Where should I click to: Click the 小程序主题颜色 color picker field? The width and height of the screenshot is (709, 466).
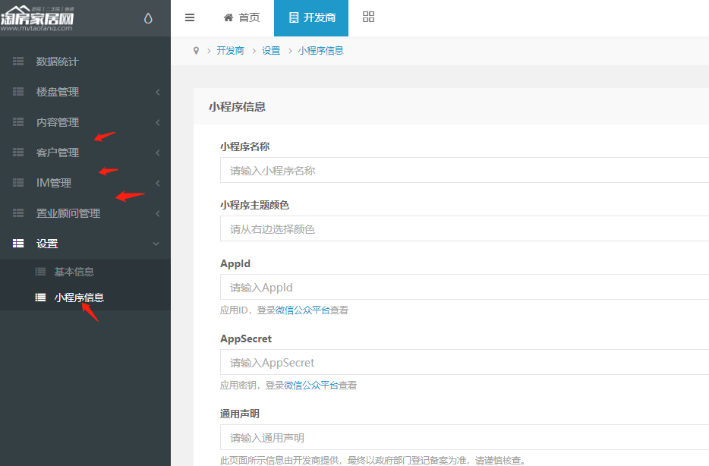(x=465, y=229)
